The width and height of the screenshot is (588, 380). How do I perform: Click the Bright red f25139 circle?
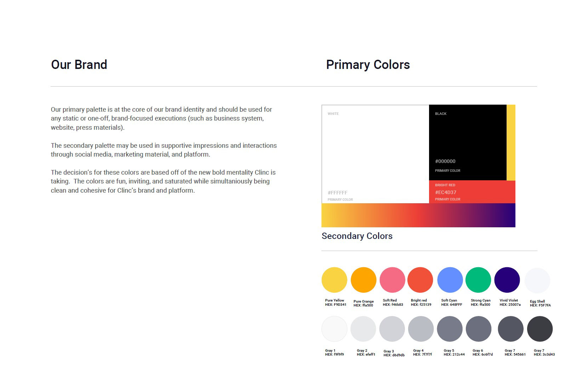(420, 280)
